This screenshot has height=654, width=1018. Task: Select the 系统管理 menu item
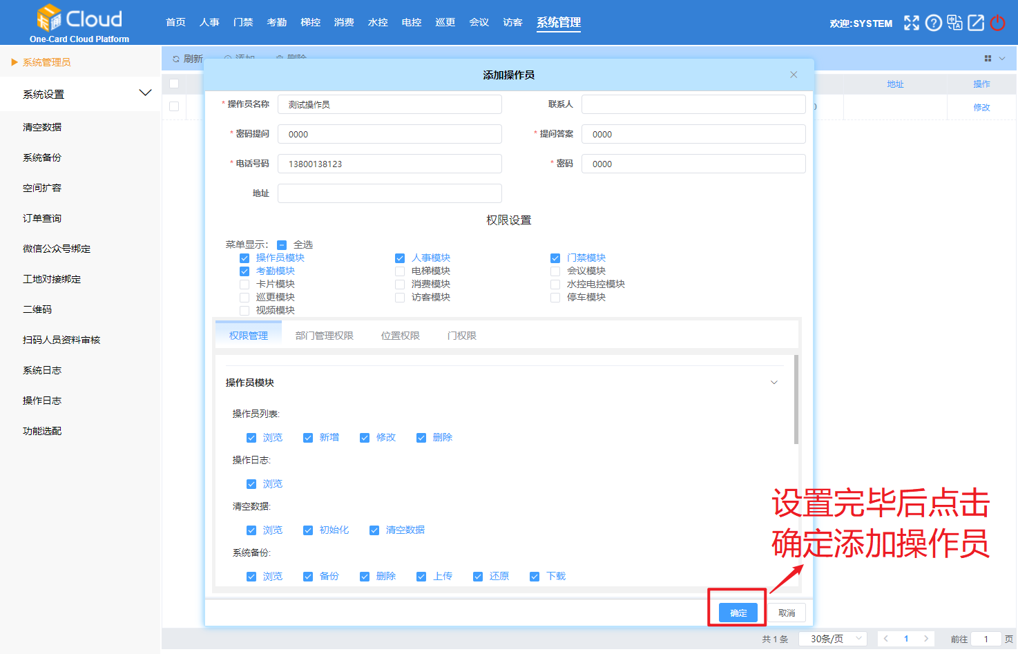(x=558, y=22)
